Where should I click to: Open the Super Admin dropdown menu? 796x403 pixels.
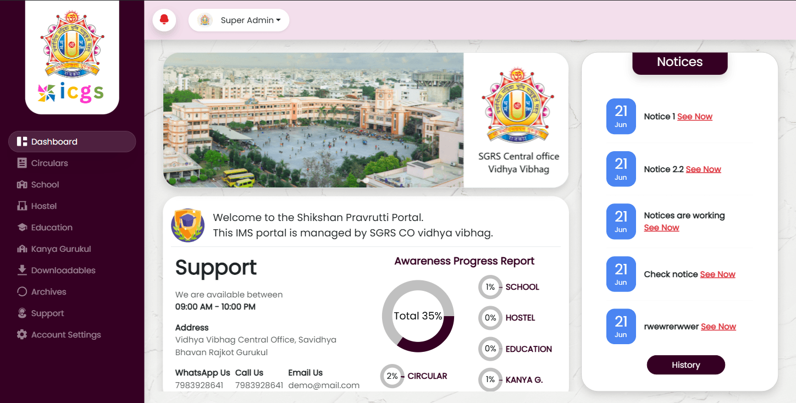(239, 20)
